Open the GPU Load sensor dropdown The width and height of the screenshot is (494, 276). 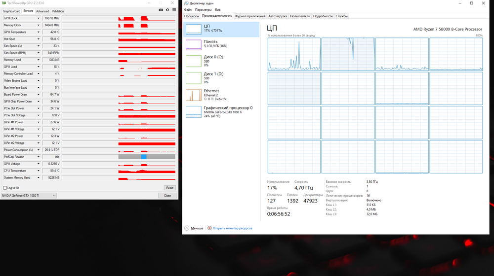[39, 67]
